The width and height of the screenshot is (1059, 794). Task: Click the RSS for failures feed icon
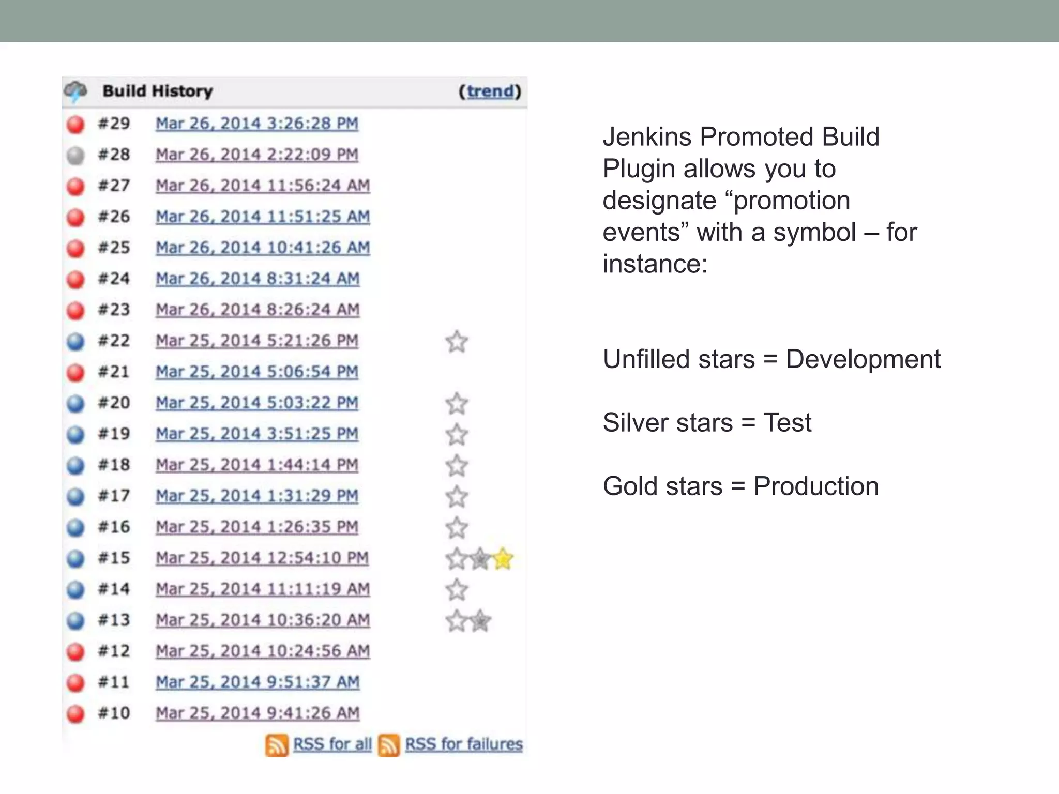[388, 745]
